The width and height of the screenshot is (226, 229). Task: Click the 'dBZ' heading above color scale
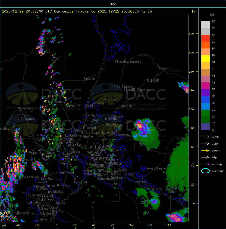click(x=212, y=15)
